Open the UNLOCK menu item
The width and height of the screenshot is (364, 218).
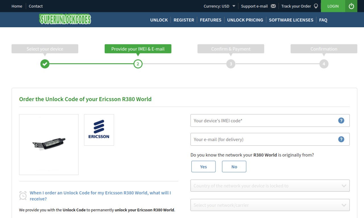[159, 20]
